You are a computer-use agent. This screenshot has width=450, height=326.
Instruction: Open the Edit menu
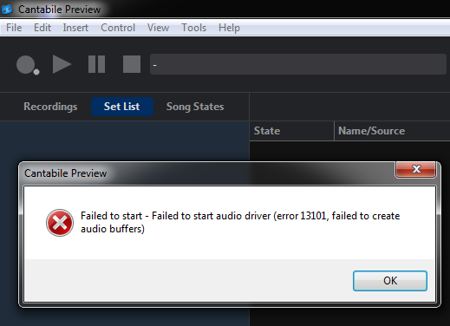pos(42,28)
